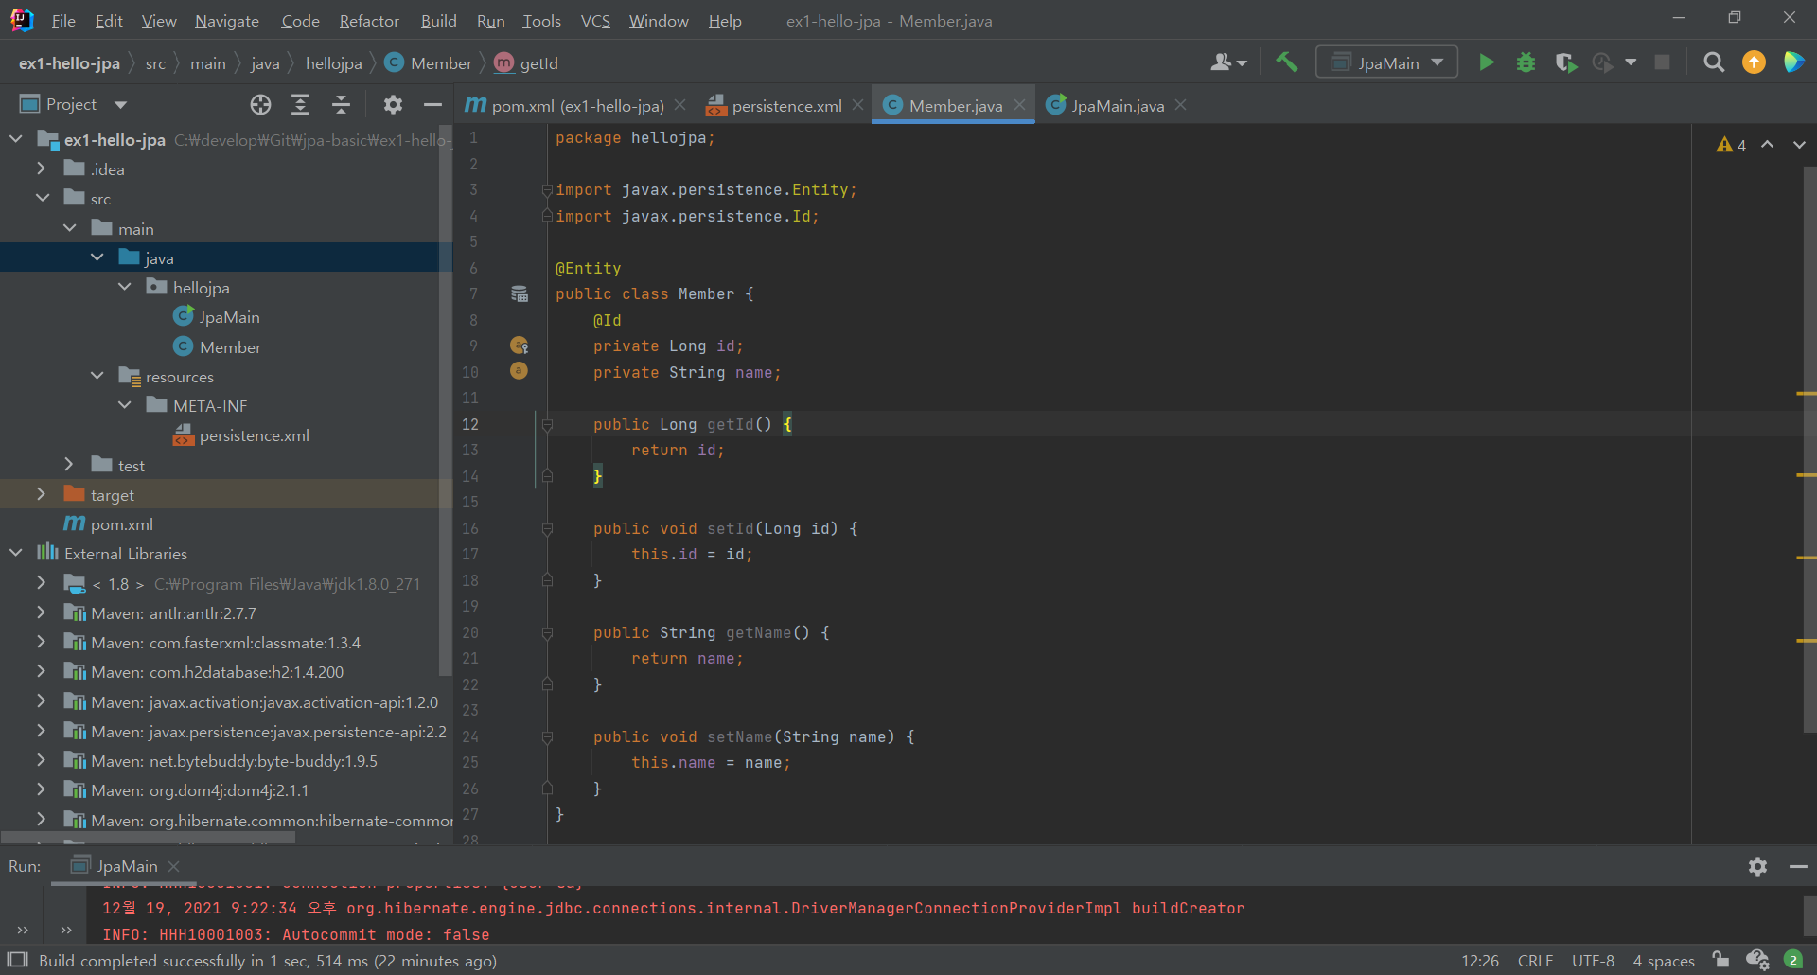
Task: Click the first warning stripe marker
Action: pos(1806,393)
